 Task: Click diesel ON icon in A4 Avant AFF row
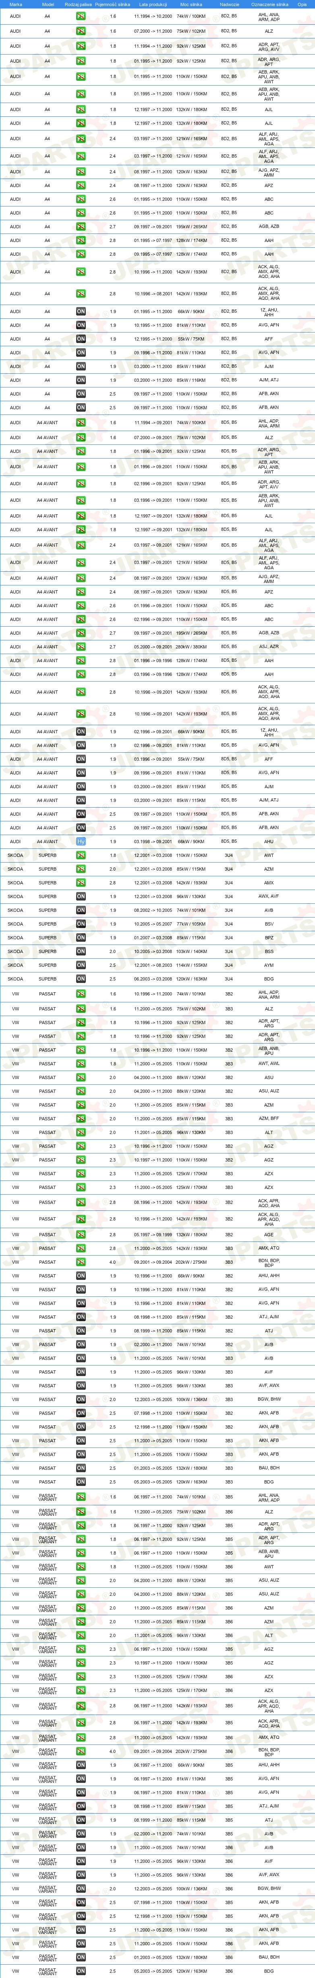tap(81, 759)
